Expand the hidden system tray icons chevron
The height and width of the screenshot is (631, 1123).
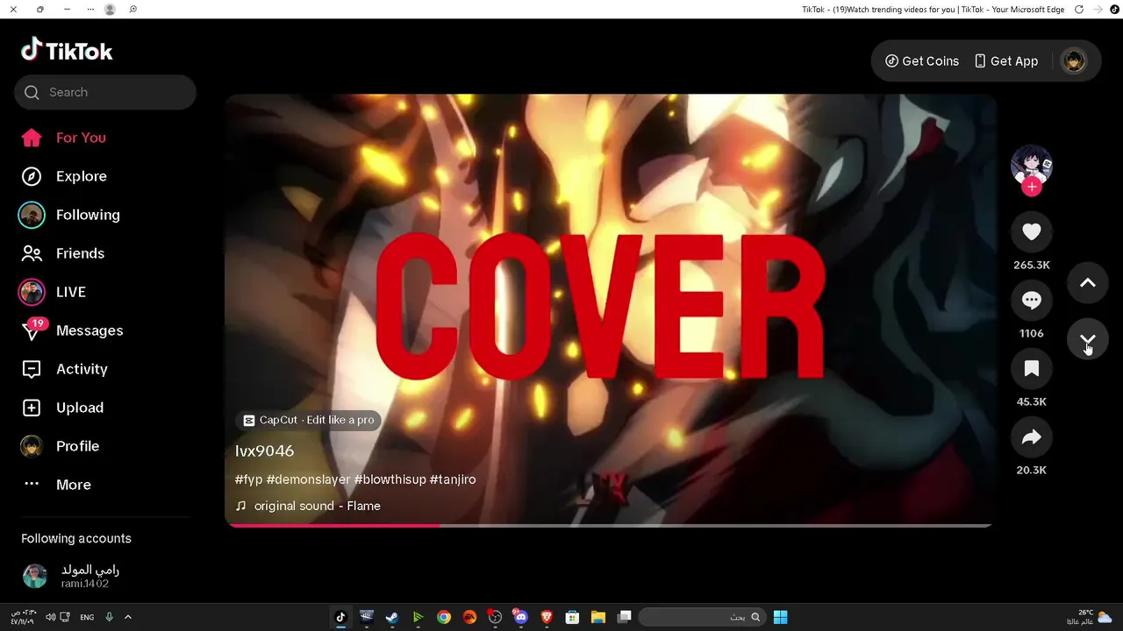coord(128,617)
